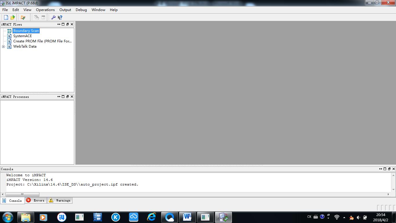Open the View menu

[x=27, y=10]
